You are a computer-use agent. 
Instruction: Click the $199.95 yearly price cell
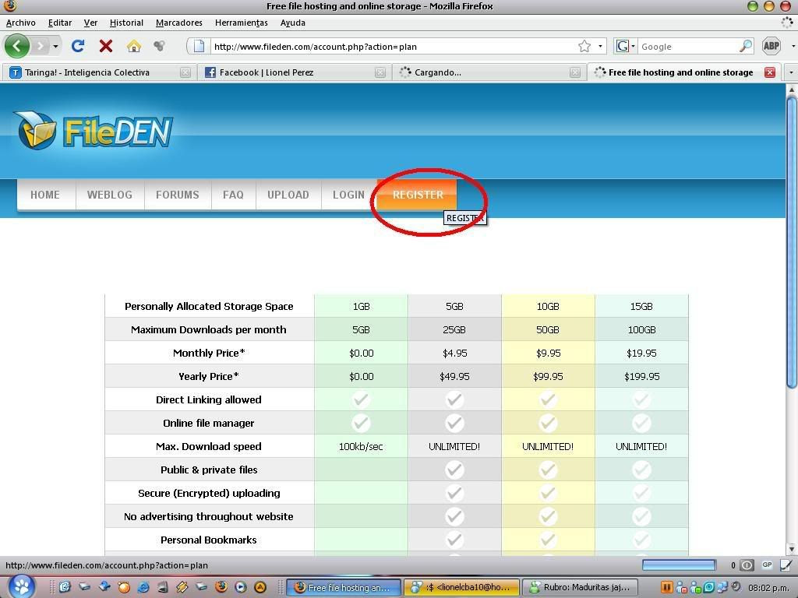[x=641, y=376]
